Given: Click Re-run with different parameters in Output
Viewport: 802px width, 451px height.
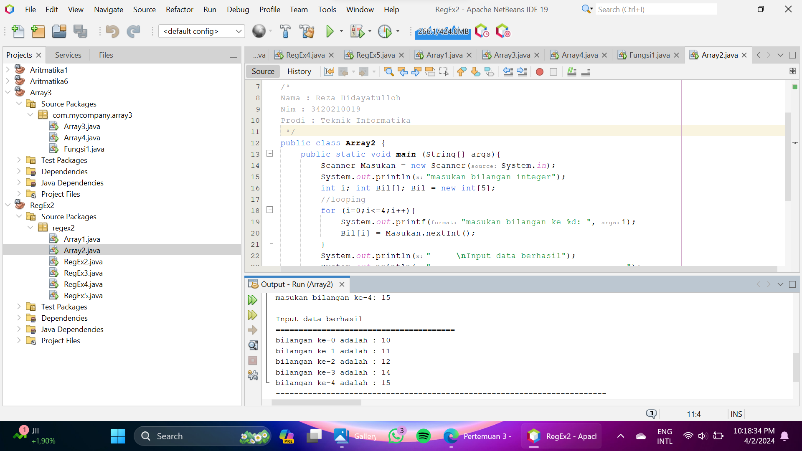Looking at the screenshot, I should (x=252, y=315).
